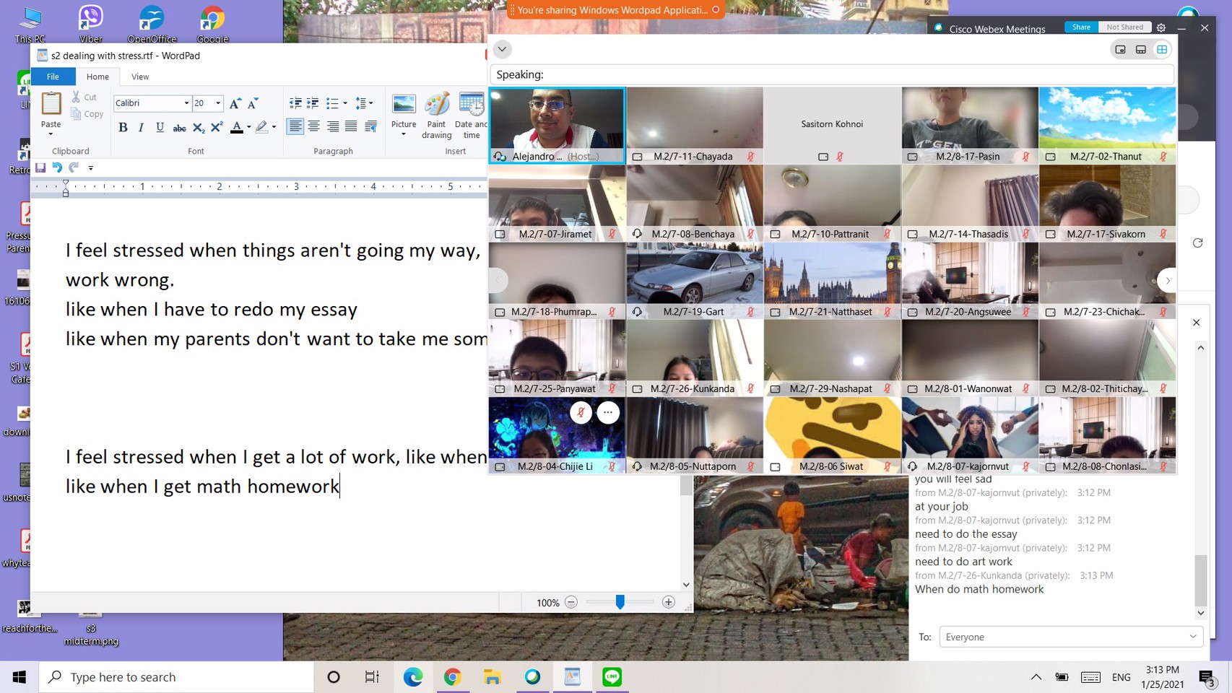Click the Cut button
The width and height of the screenshot is (1232, 693).
[x=84, y=97]
